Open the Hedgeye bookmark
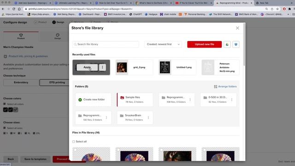 click(x=151, y=14)
